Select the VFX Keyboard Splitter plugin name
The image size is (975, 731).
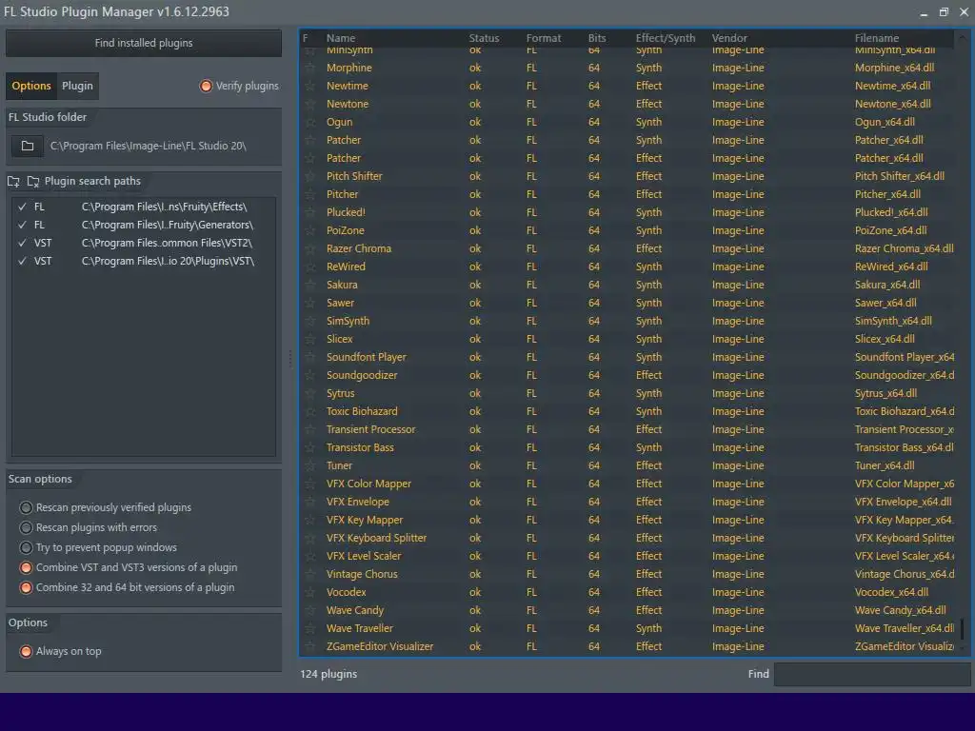(x=376, y=538)
